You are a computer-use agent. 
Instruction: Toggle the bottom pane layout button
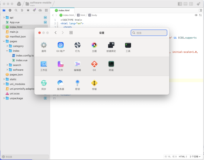pyautogui.click(x=186, y=4)
